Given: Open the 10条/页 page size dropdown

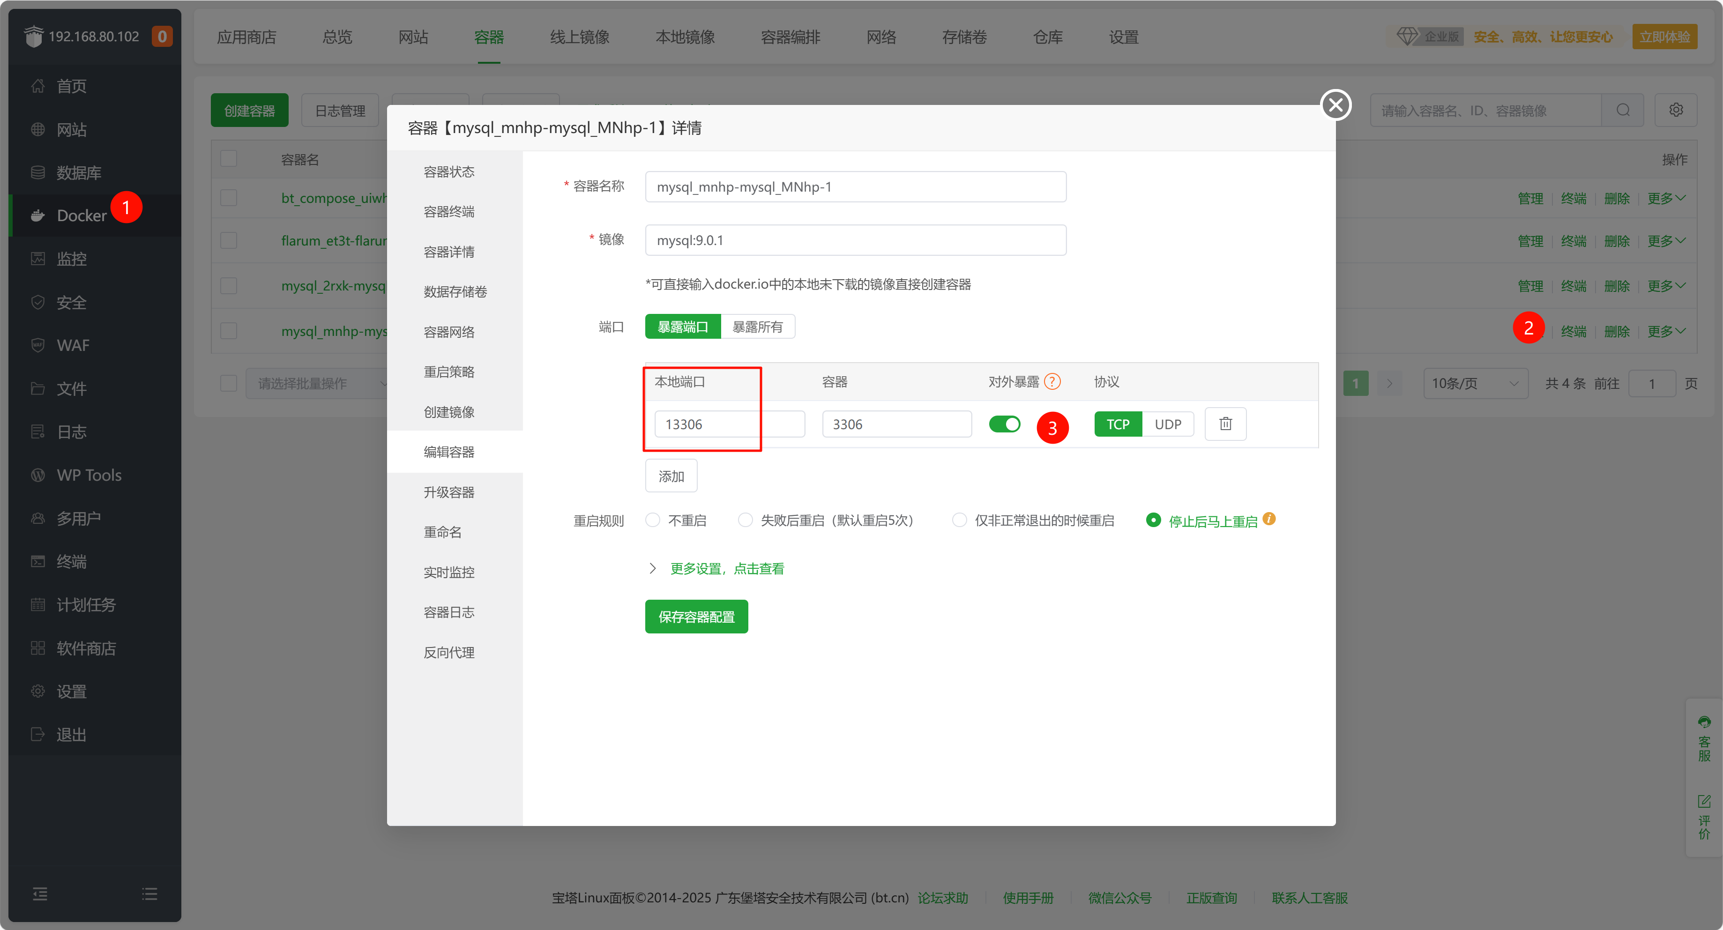Looking at the screenshot, I should point(1474,383).
